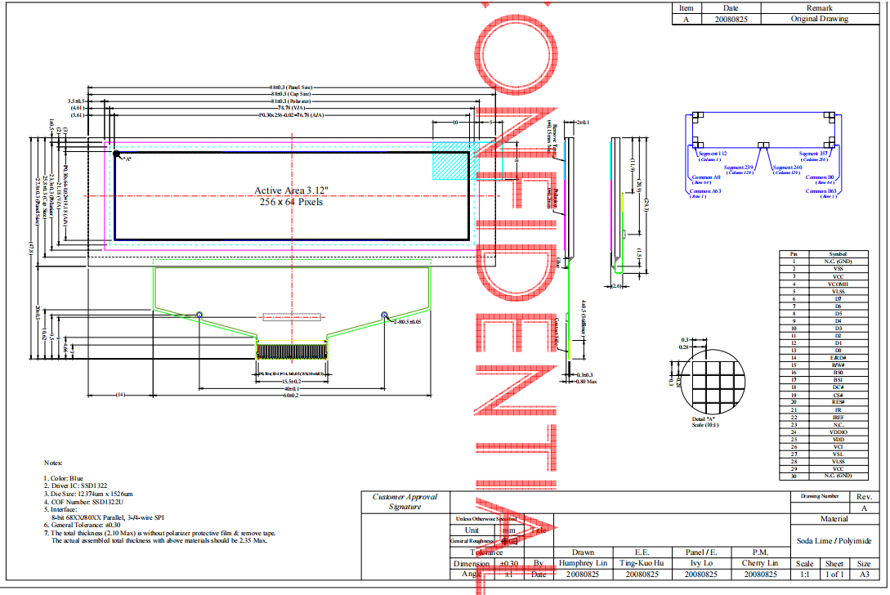Click the Original Drawing remark cell

coord(819,19)
